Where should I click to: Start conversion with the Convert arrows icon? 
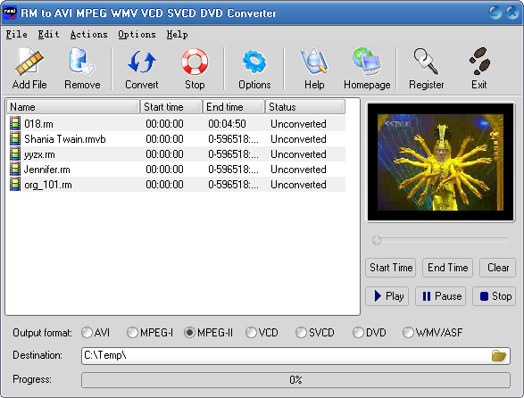point(142,62)
